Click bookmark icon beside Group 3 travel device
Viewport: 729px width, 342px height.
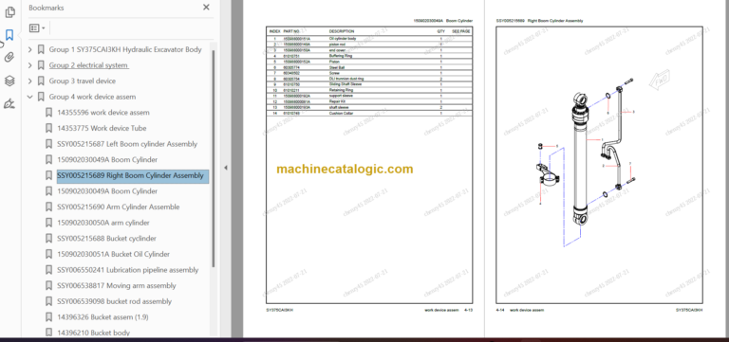pos(41,81)
